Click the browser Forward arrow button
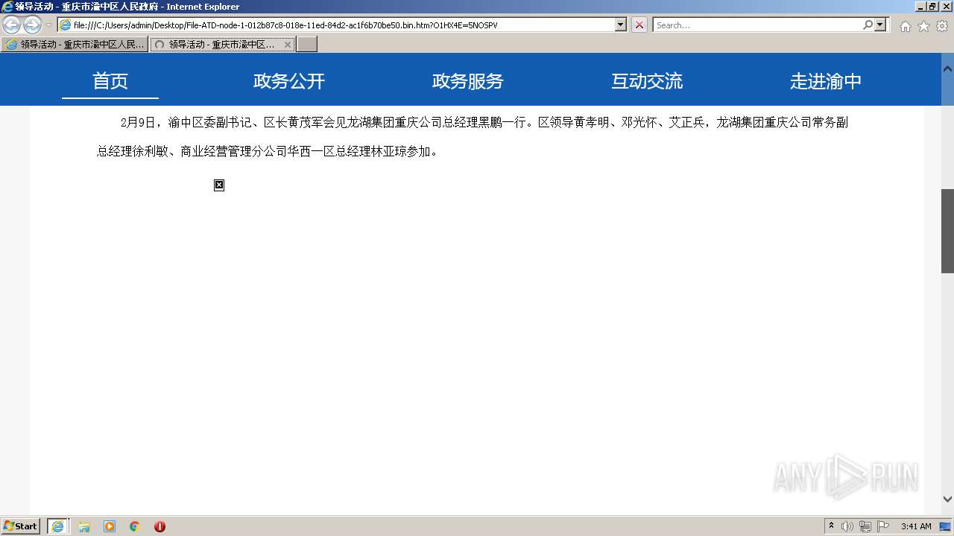The height and width of the screenshot is (536, 954). tap(32, 25)
